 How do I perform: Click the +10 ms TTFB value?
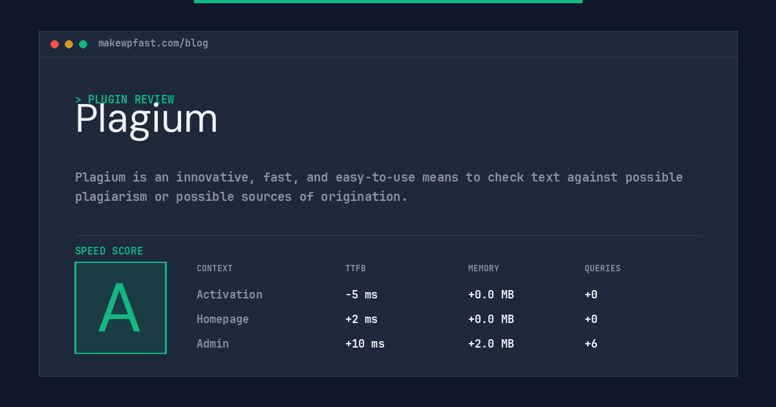click(x=365, y=344)
